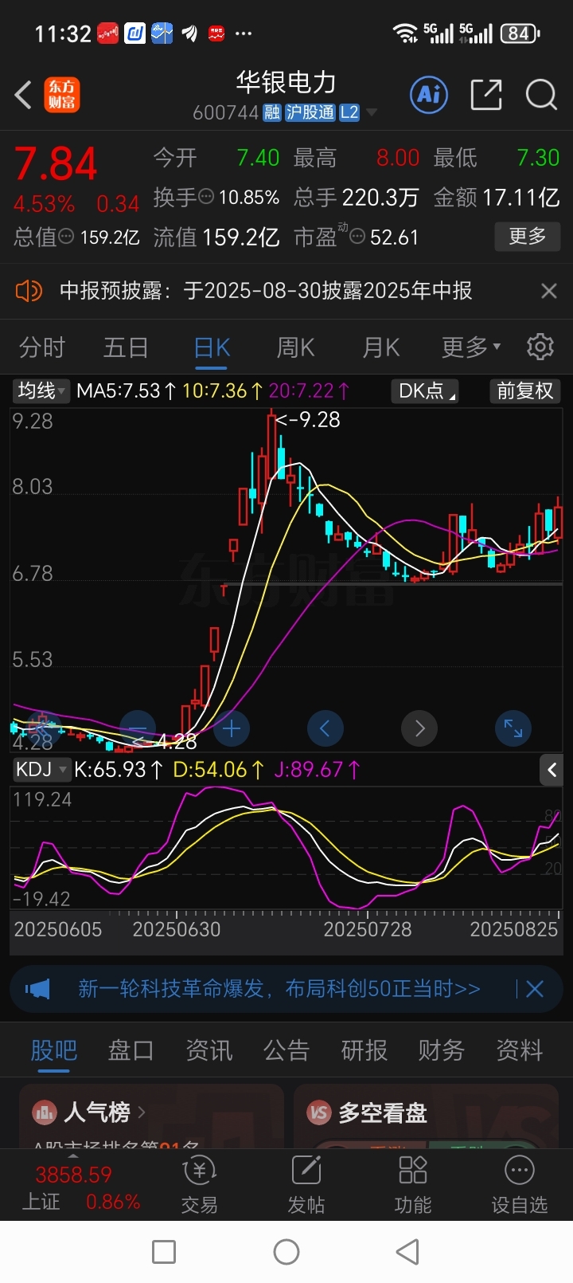The width and height of the screenshot is (573, 1283).
Task: Switch to 分时 chart tab
Action: 41,347
